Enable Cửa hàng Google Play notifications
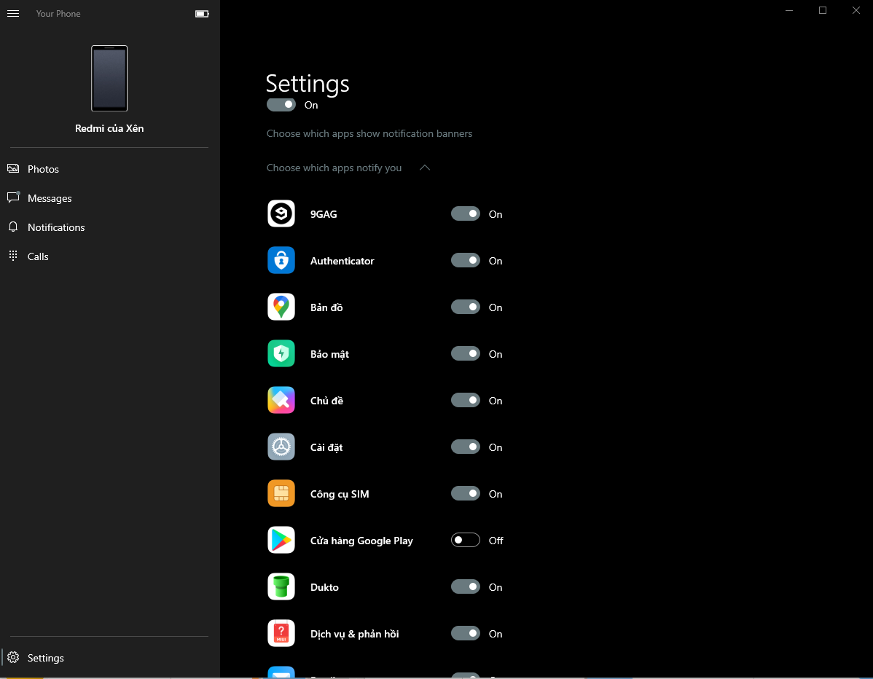 click(x=466, y=541)
